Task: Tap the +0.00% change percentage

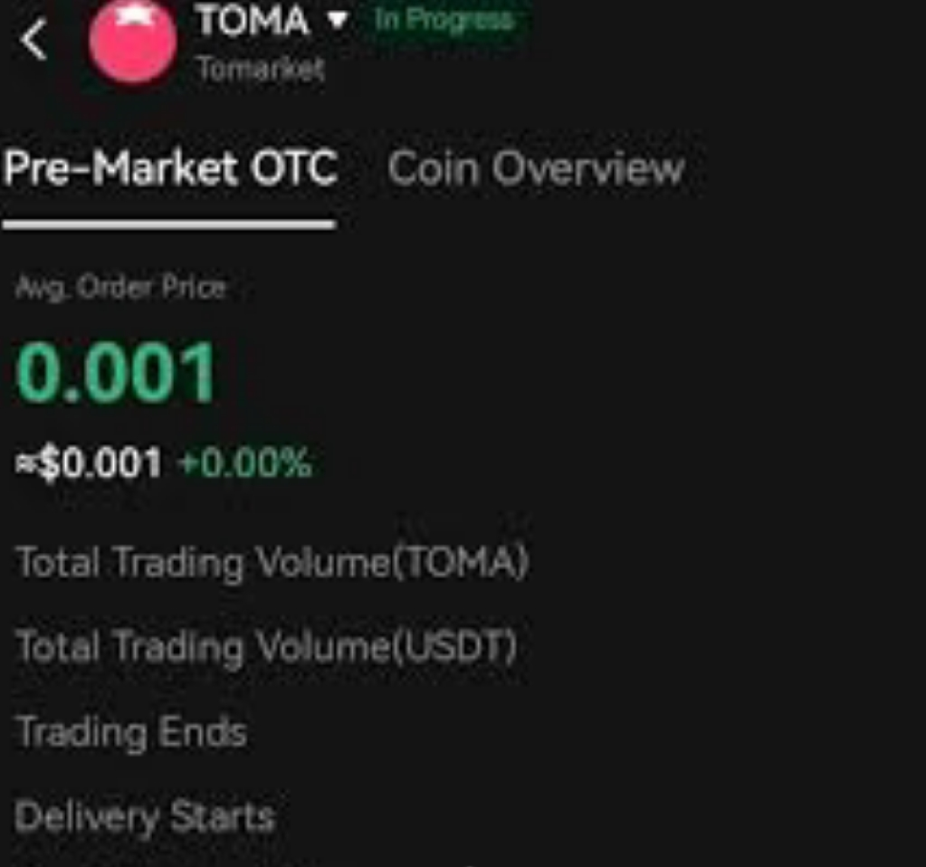Action: point(245,464)
